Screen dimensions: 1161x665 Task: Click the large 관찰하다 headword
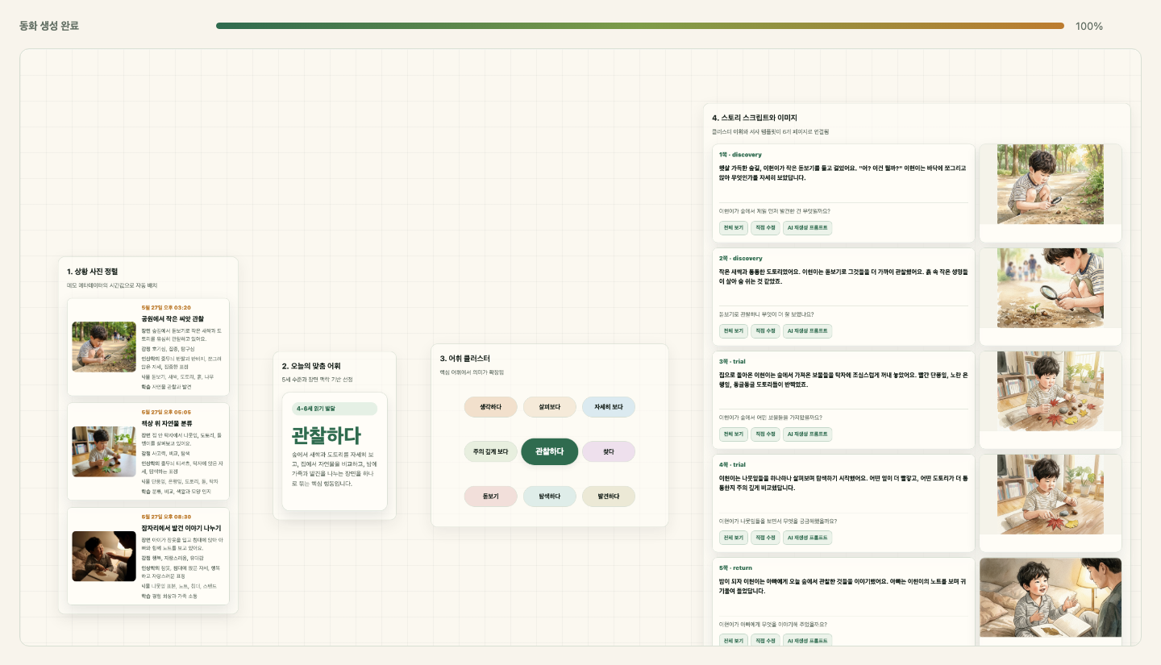327,435
